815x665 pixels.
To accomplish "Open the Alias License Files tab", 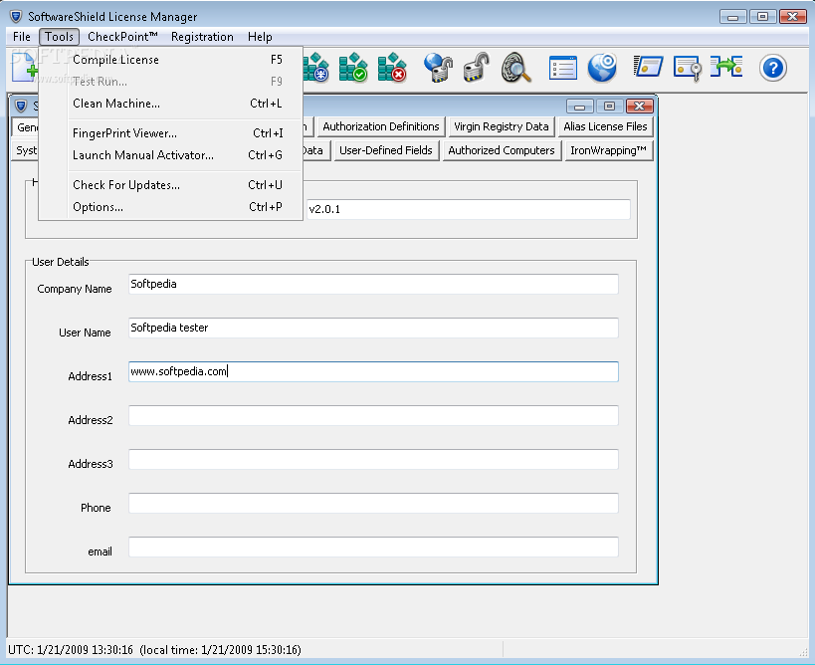I will 606,126.
